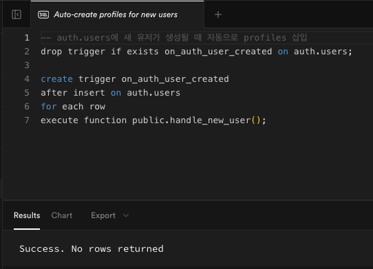Place cursor in the Korean comment line

click(x=174, y=38)
